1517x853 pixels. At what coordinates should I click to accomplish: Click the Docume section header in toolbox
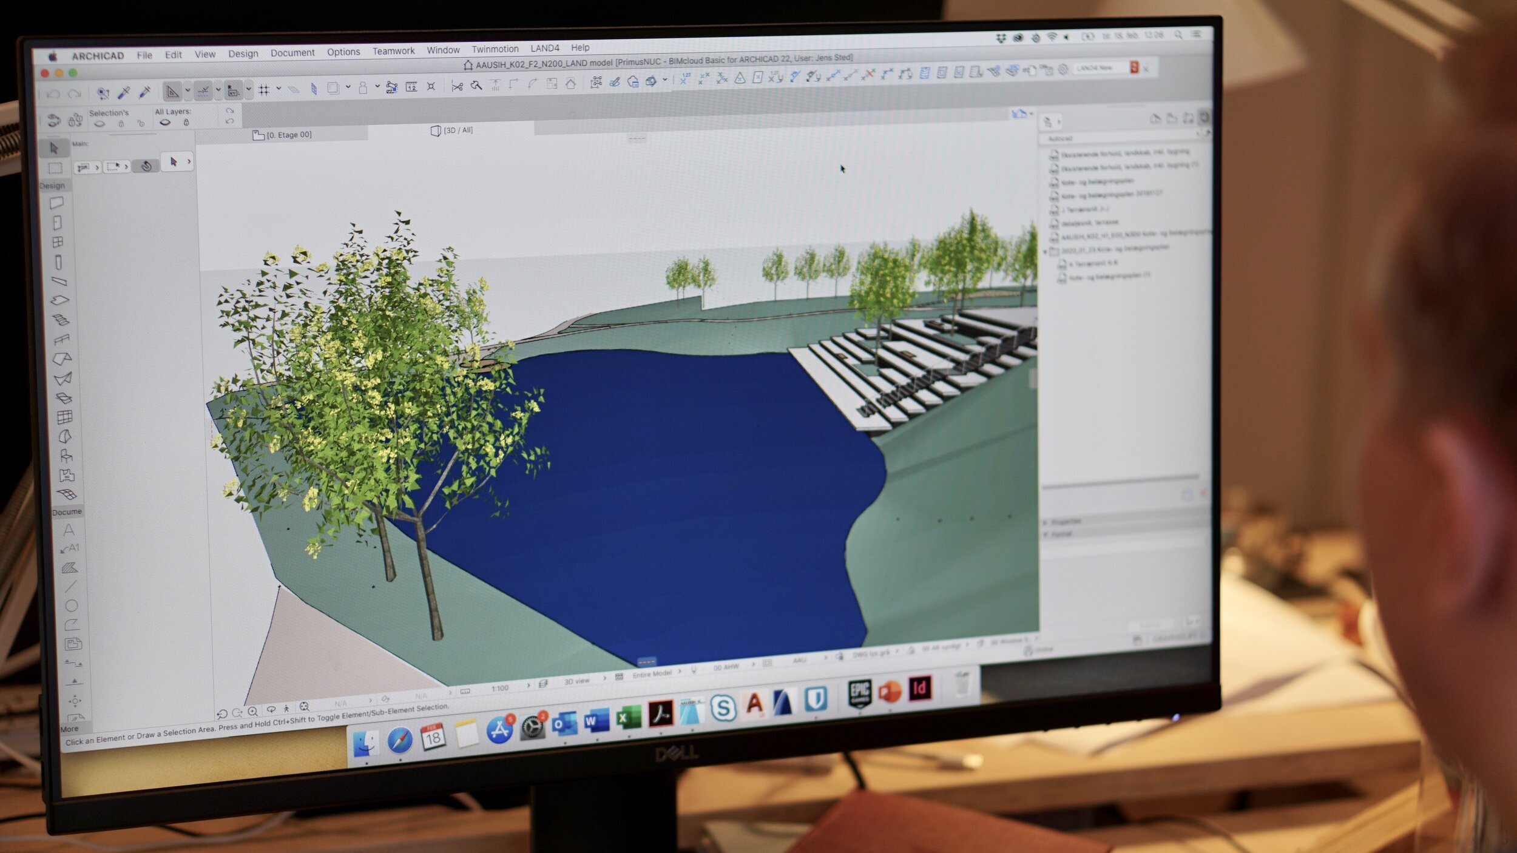(67, 512)
